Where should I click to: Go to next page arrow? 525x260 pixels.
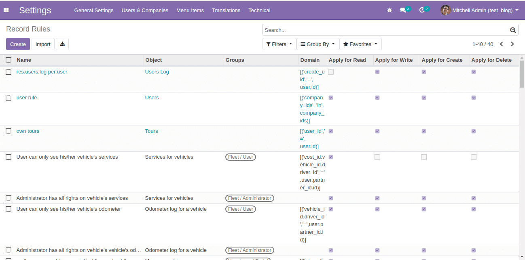point(512,44)
